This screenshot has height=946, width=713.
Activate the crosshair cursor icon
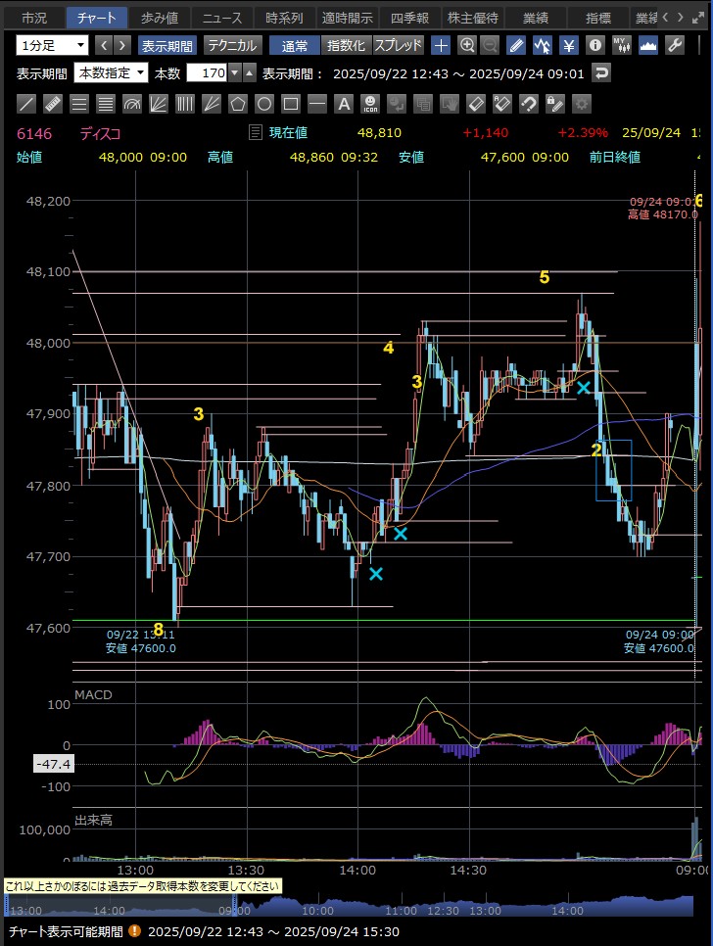pyautogui.click(x=442, y=45)
